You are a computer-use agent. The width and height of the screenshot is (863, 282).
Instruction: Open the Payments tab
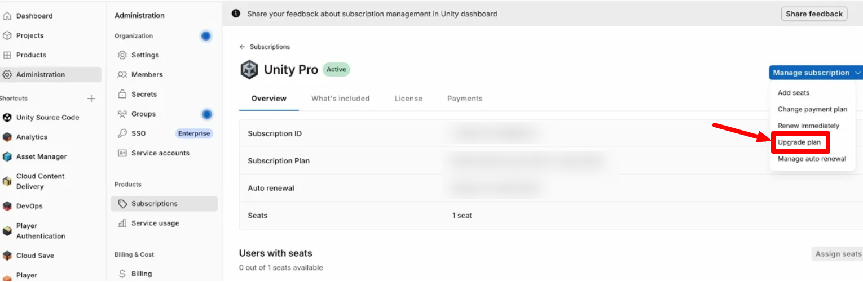pos(465,99)
